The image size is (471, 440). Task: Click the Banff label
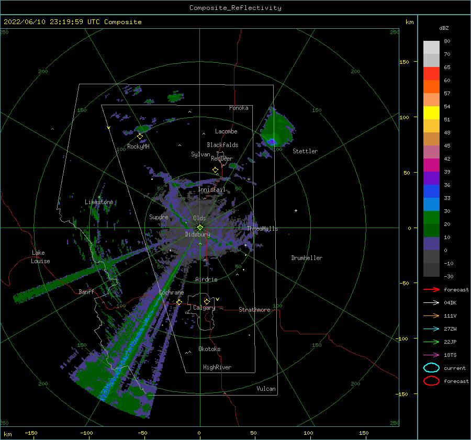86,291
